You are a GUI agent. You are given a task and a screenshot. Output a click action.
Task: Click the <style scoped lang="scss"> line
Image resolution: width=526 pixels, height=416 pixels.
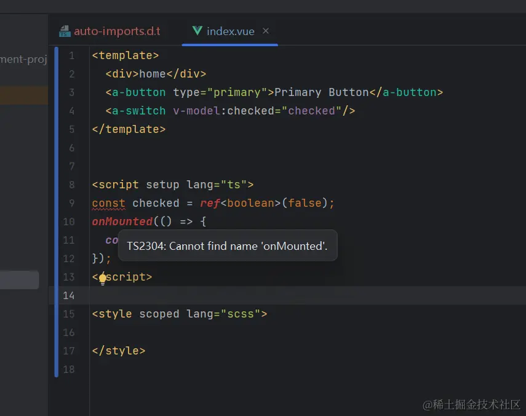click(x=180, y=314)
